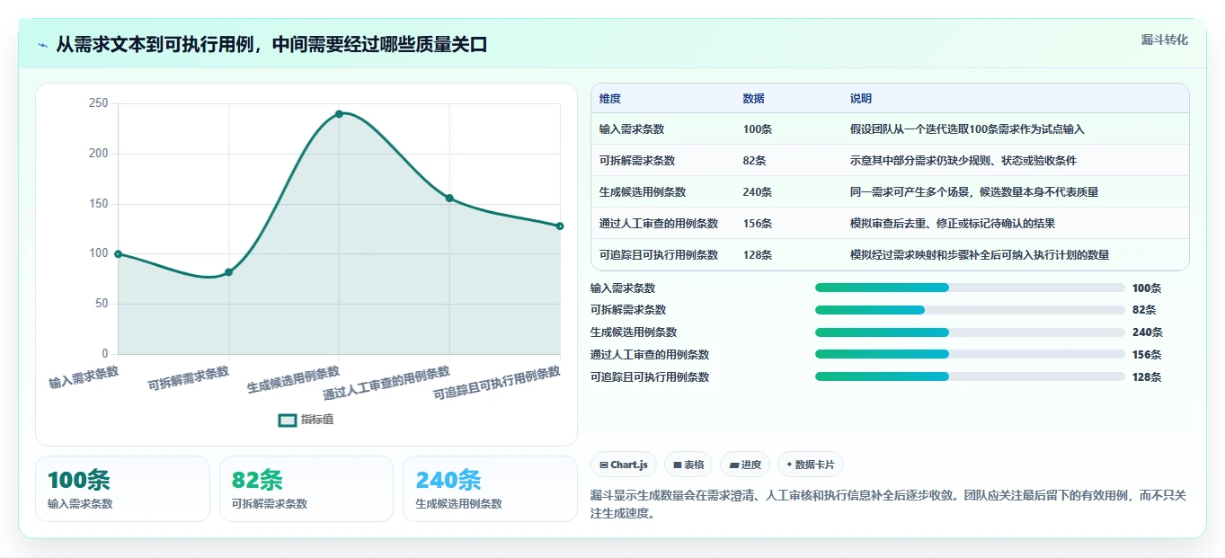This screenshot has width=1225, height=558.
Task: Click 生成候选用例条数 in the table's 维度 column
Action: [x=643, y=192]
